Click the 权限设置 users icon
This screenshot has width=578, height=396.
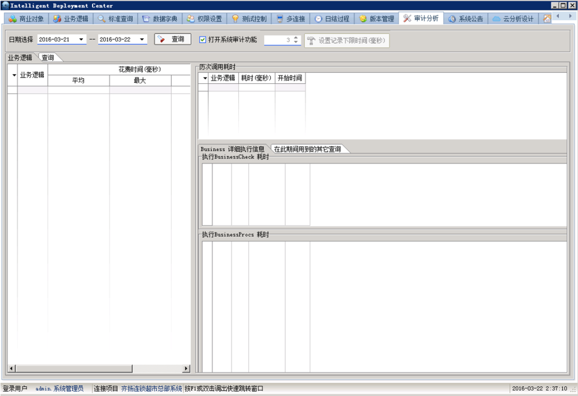[191, 19]
